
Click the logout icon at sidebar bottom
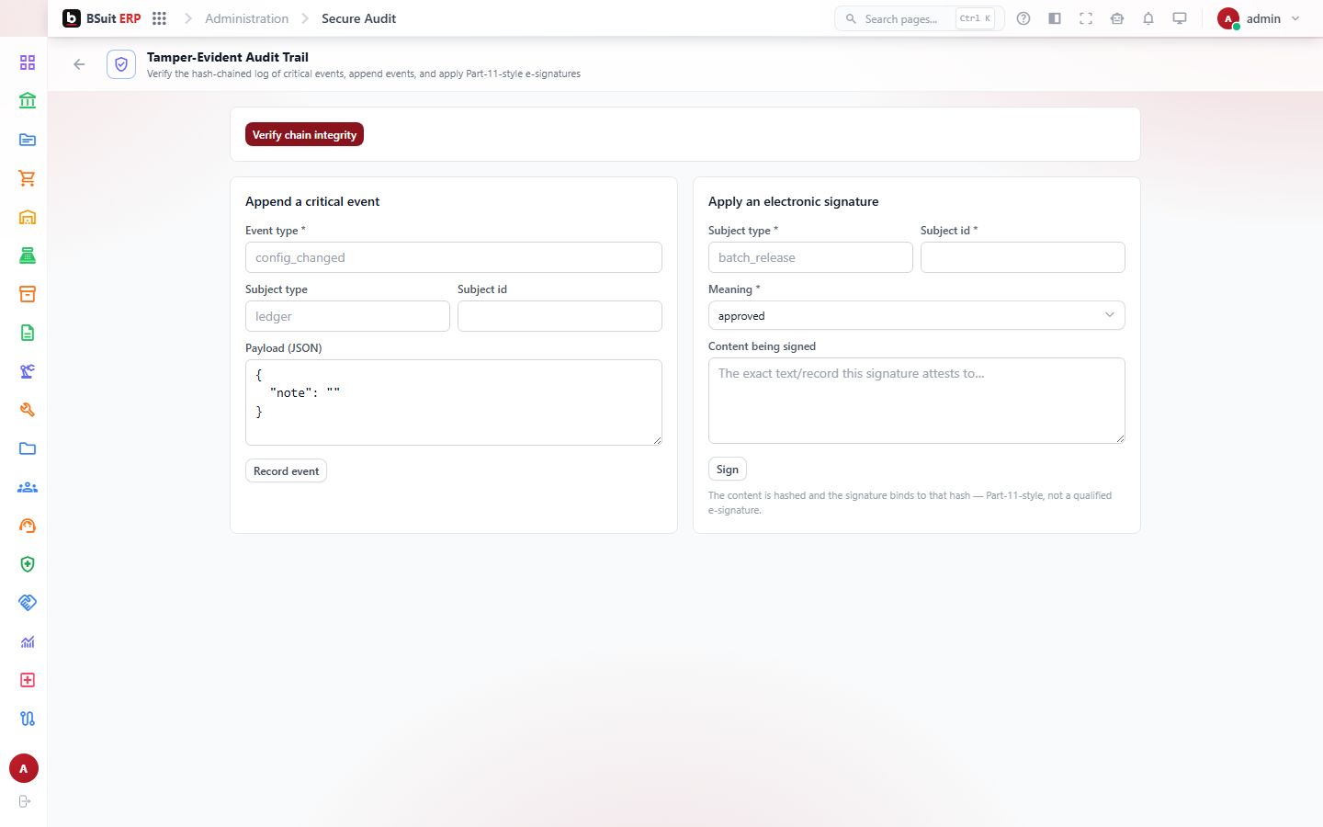pyautogui.click(x=25, y=801)
